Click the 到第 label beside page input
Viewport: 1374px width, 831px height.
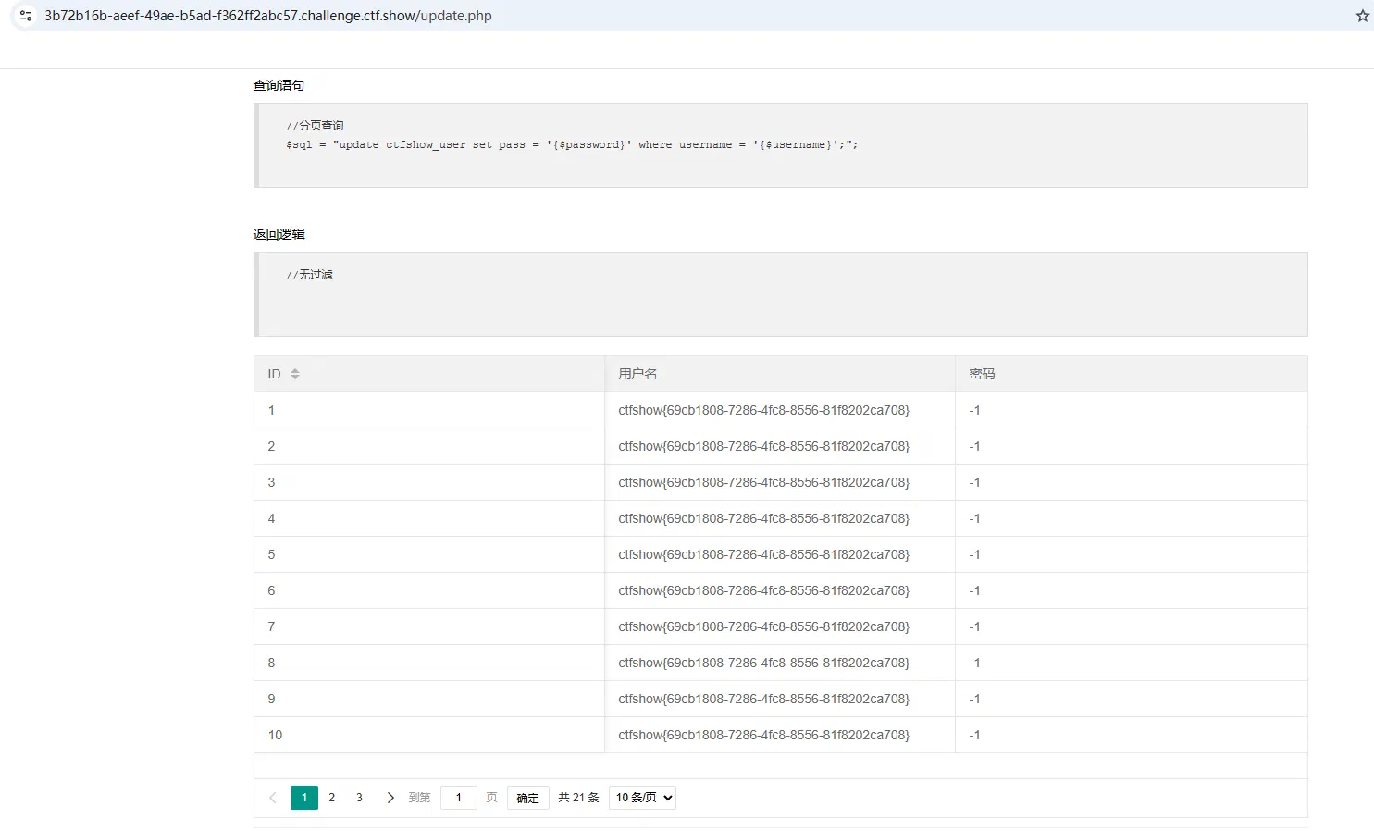[419, 798]
